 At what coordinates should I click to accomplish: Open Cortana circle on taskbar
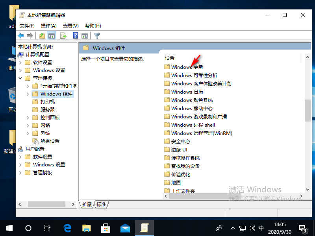tap(28, 228)
